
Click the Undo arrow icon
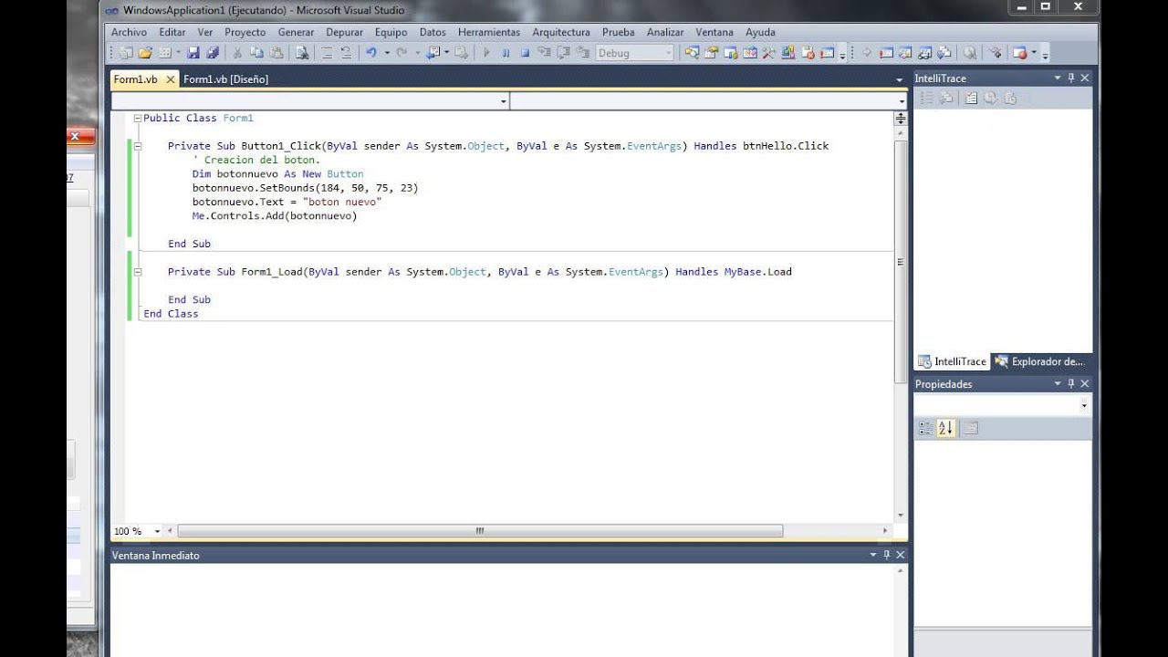tap(370, 53)
